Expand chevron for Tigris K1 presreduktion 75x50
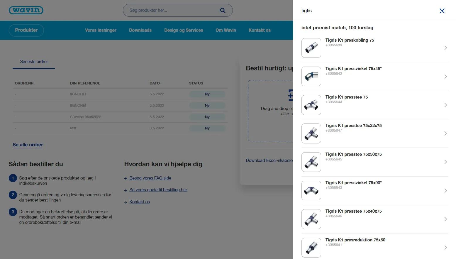456x259 pixels. tap(445, 248)
